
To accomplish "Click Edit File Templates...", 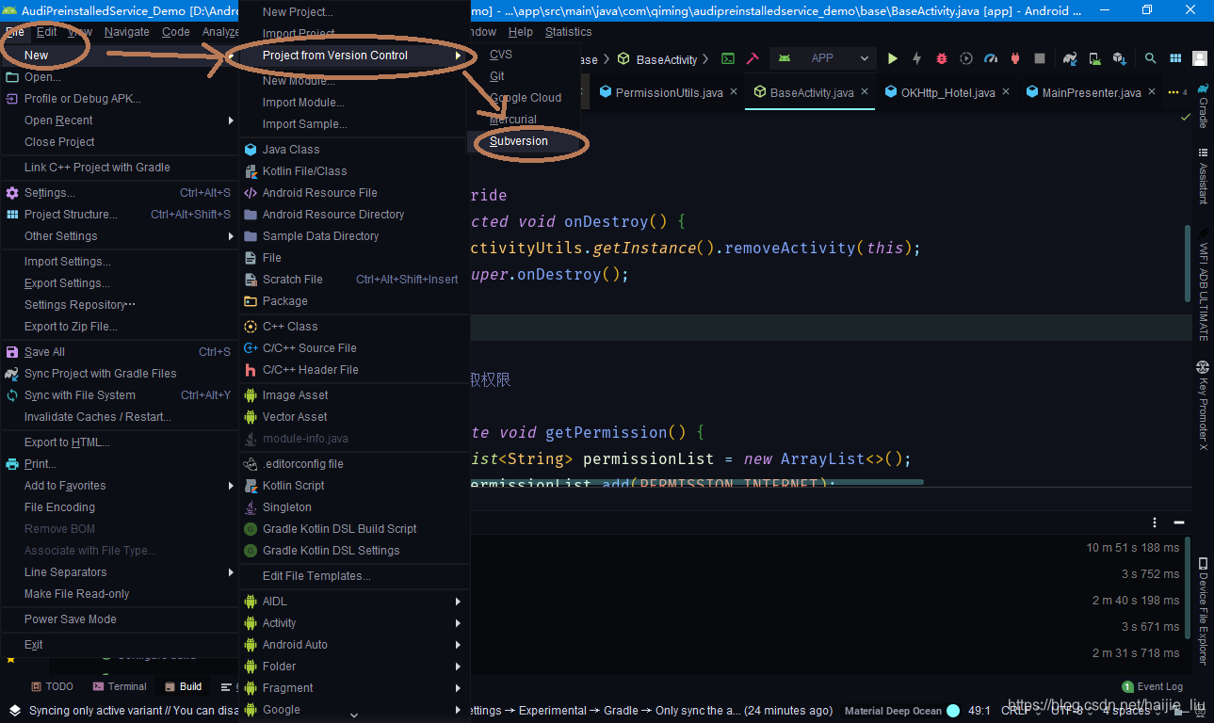I will (354, 576).
